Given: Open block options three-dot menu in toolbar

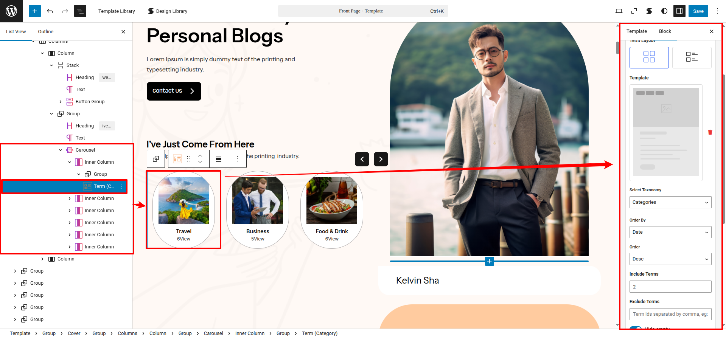Looking at the screenshot, I should coord(237,159).
